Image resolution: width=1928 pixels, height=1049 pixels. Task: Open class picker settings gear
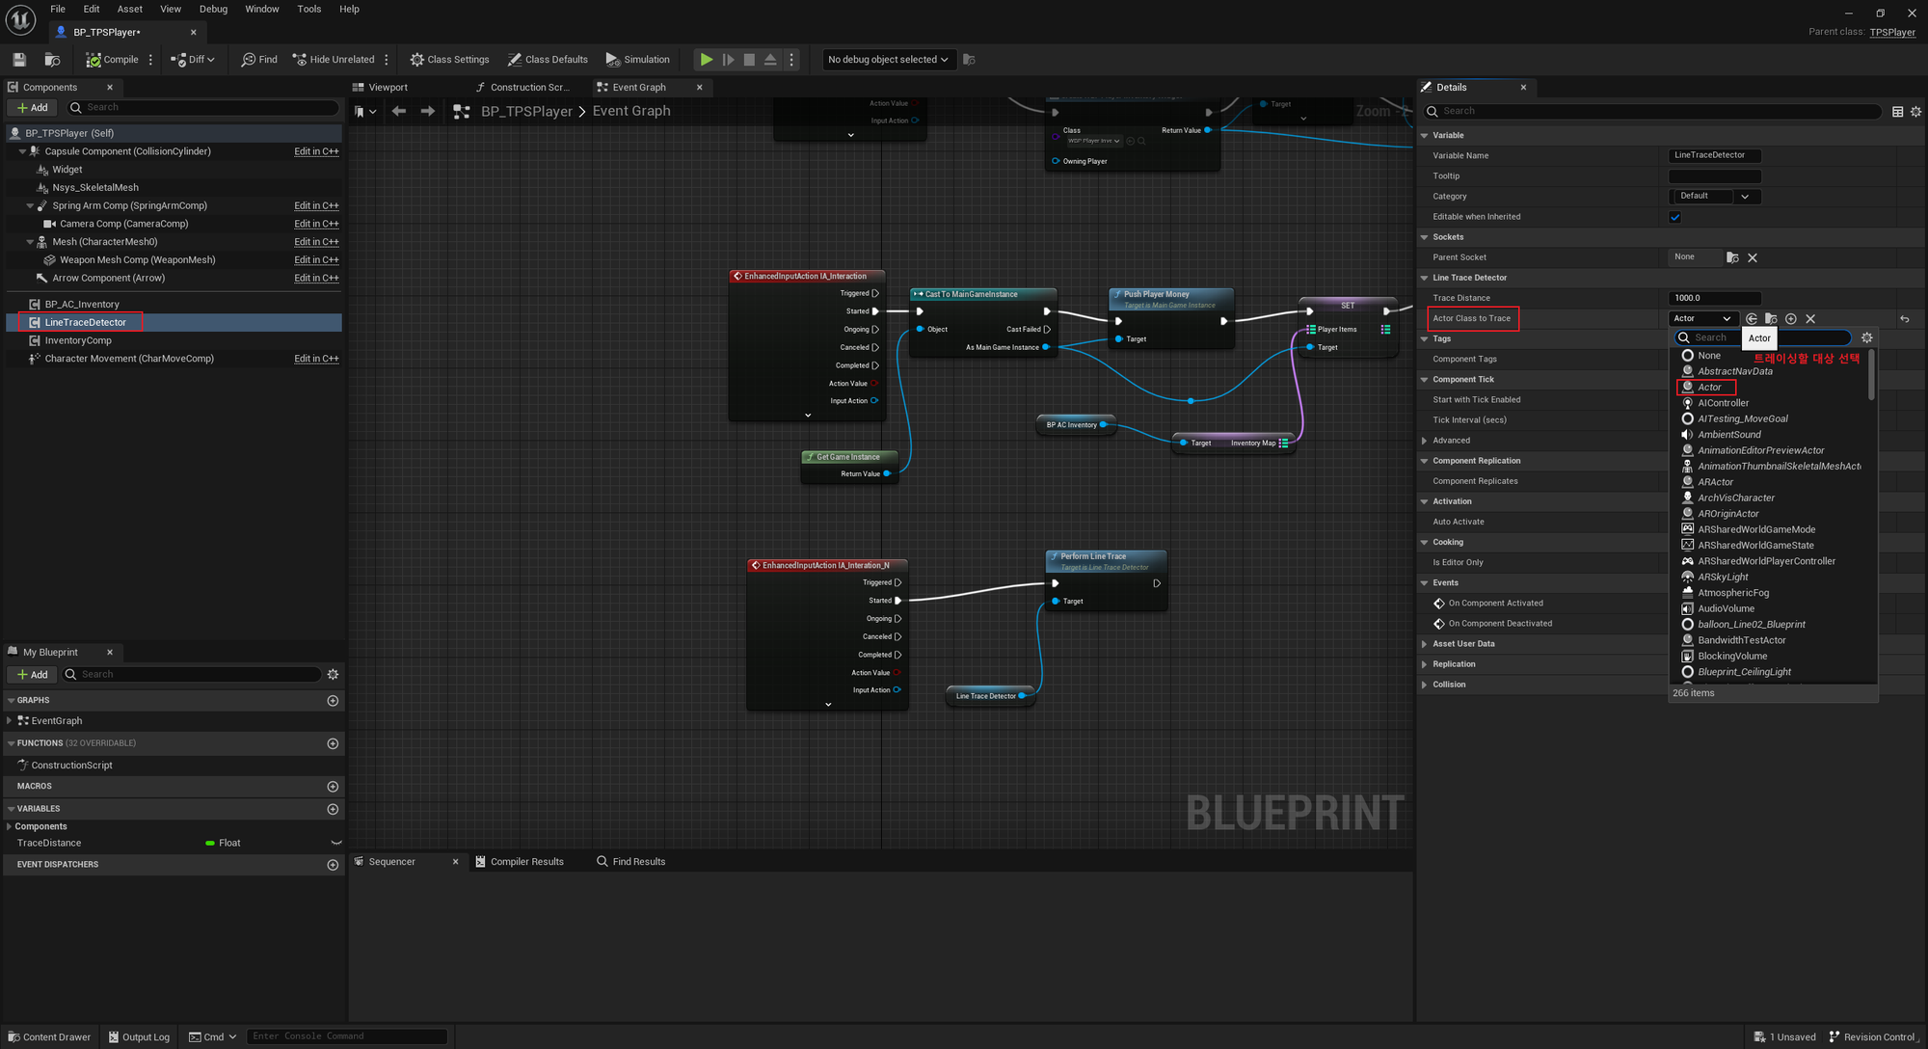pyautogui.click(x=1866, y=337)
